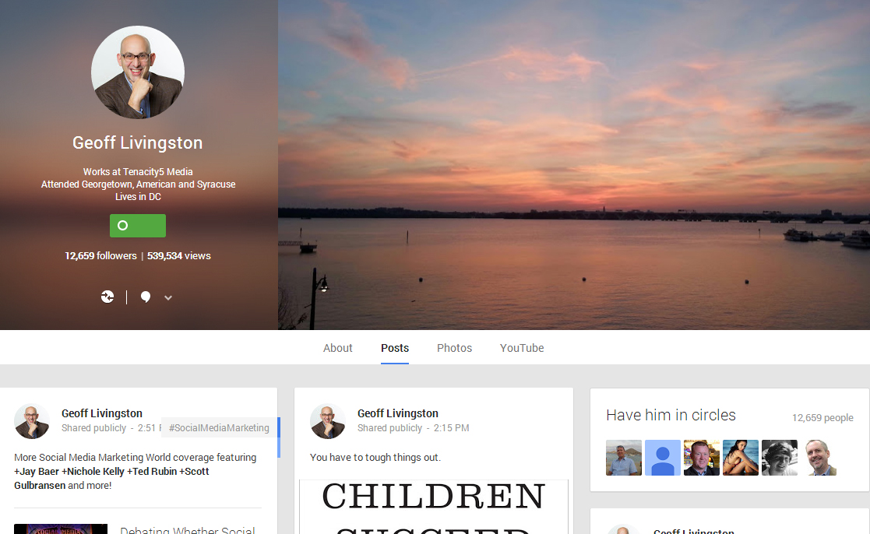
Task: Click first follower avatar in Have him in circles
Action: [624, 458]
